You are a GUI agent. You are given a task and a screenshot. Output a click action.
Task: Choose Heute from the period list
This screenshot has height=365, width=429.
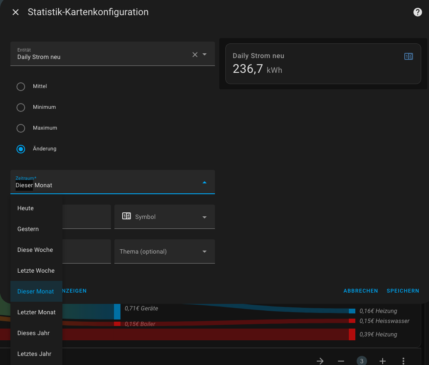(x=26, y=209)
